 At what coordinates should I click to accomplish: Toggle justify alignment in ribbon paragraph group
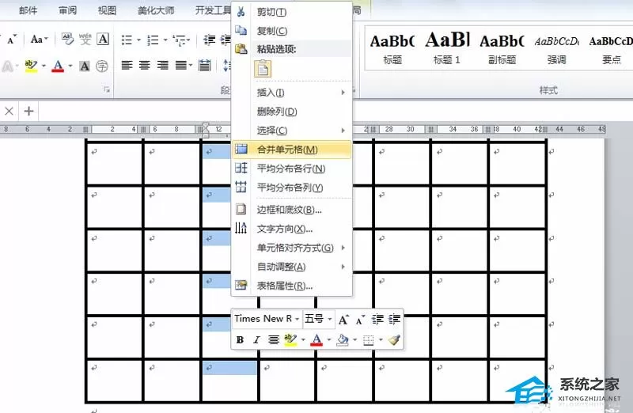[x=181, y=65]
